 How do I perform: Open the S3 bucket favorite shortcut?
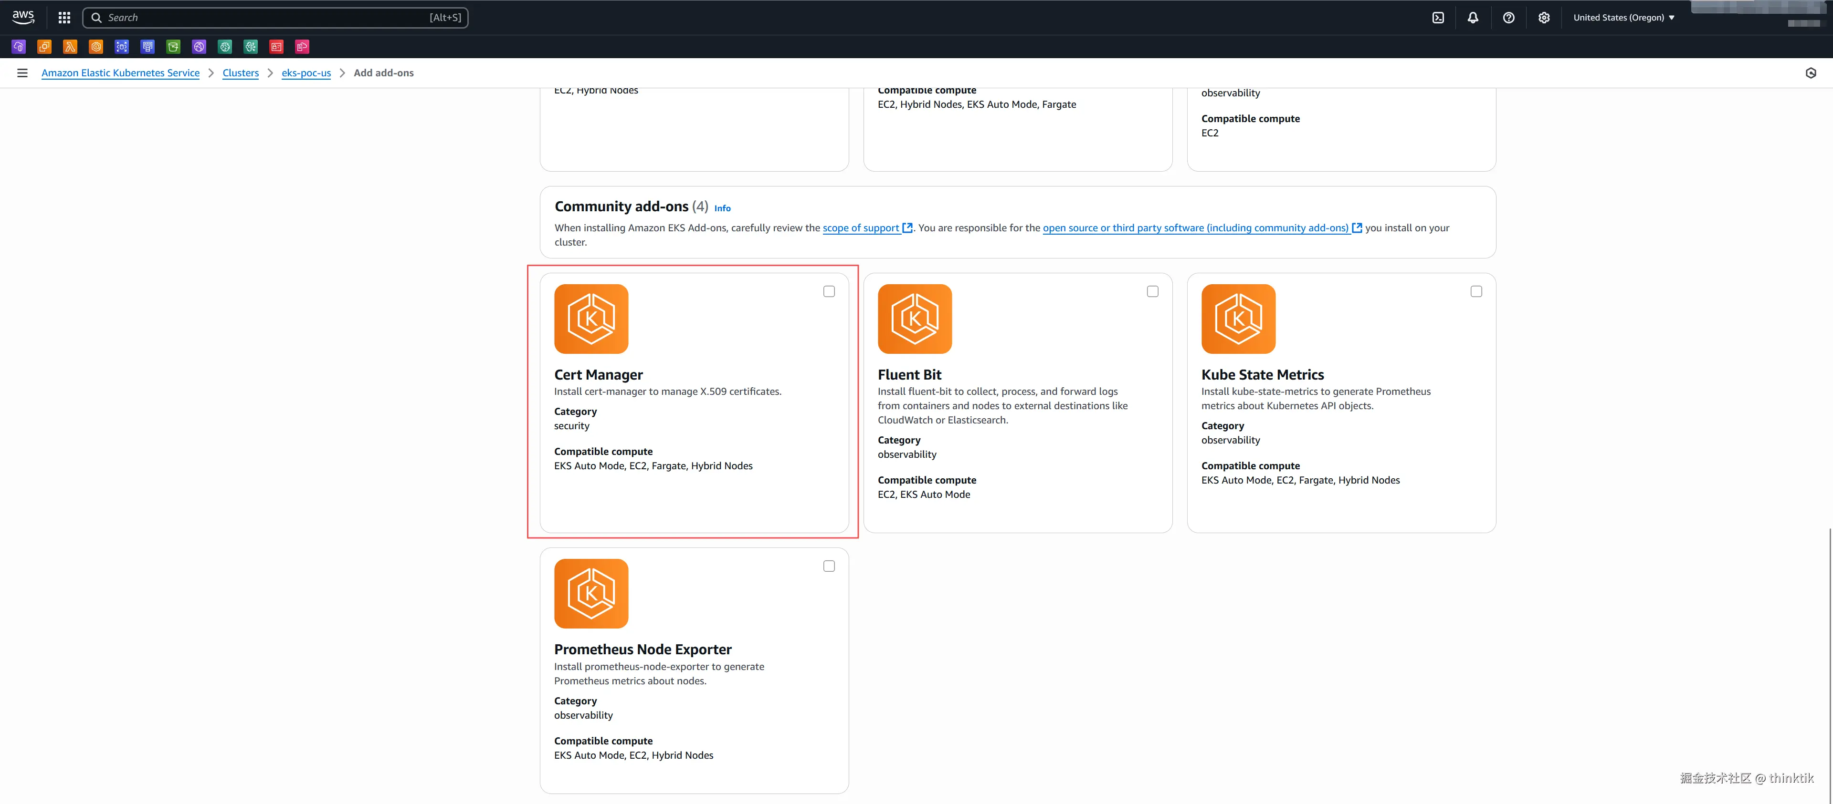pos(174,47)
